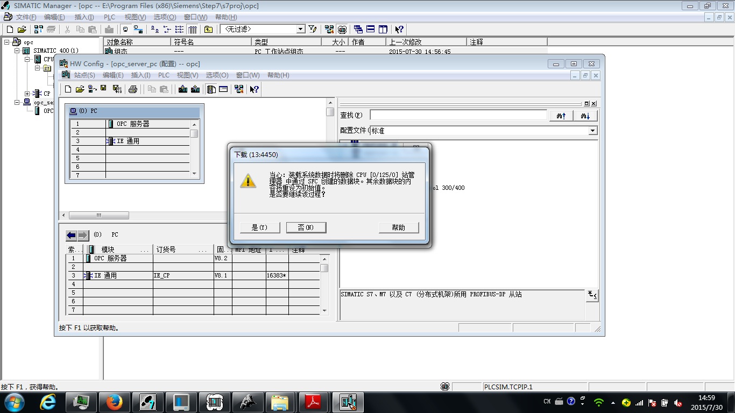Open the File Explorer folder on the taskbar
Image resolution: width=735 pixels, height=413 pixels.
280,402
